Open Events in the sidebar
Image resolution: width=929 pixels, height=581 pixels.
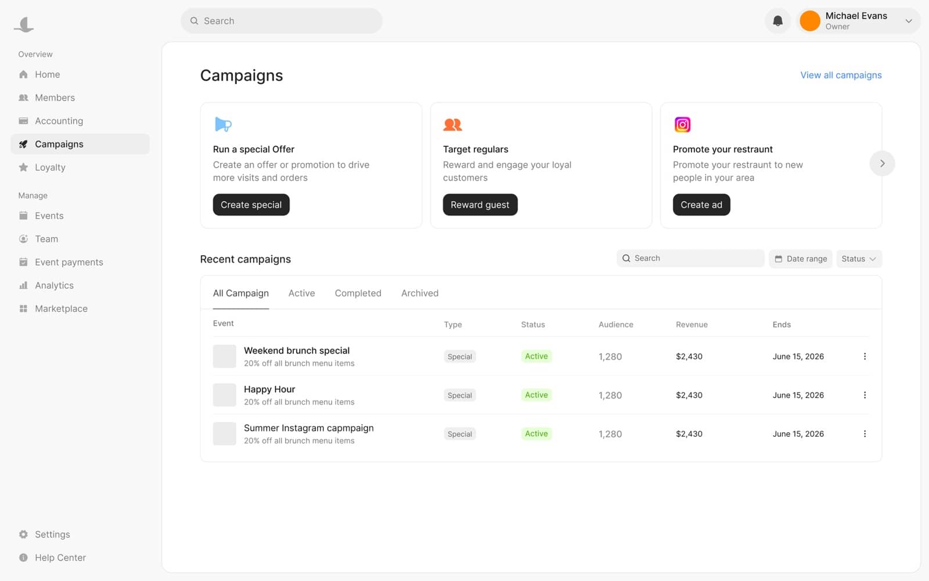pos(80,216)
